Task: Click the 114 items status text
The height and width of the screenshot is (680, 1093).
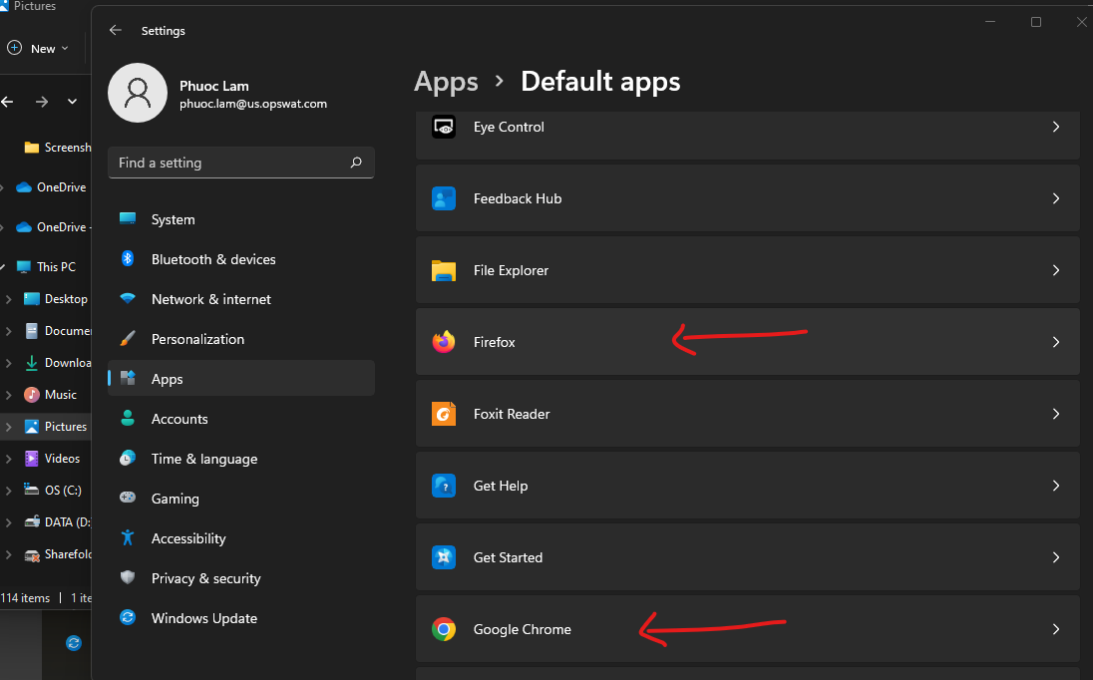Action: coord(25,598)
